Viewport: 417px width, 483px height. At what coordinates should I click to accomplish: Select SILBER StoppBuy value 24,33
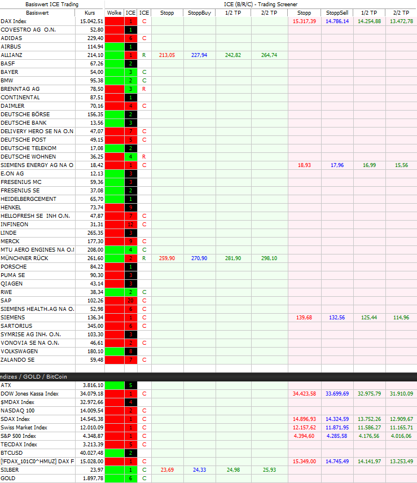click(199, 470)
